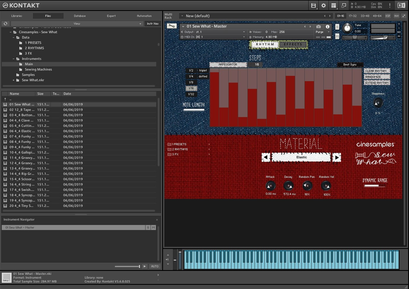Open the instrument info icon
Viewport: 409px width, 289px height.
328,26
